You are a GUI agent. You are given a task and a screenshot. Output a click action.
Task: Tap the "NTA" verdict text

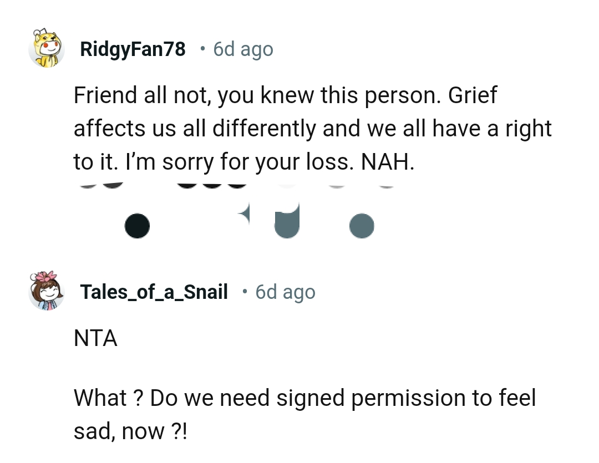coord(95,337)
